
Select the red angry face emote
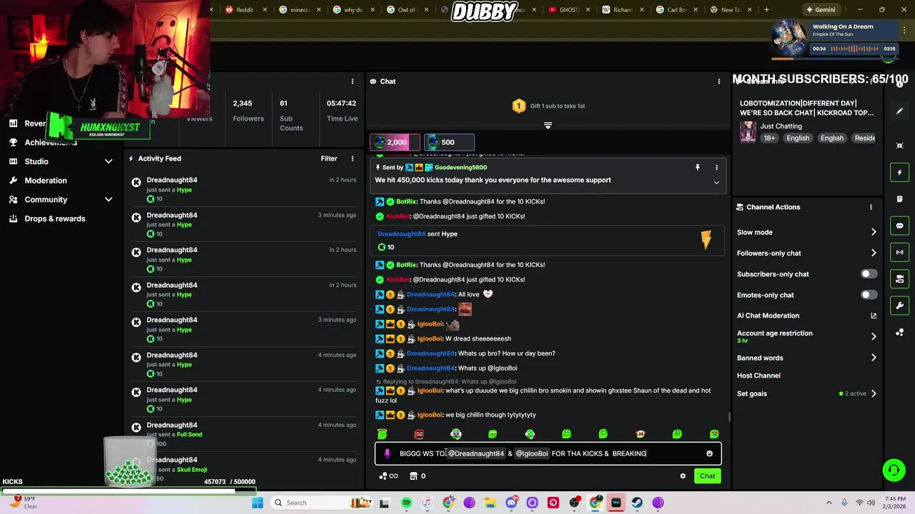[419, 434]
